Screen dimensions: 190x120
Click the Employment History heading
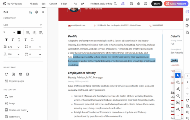(x=82, y=73)
